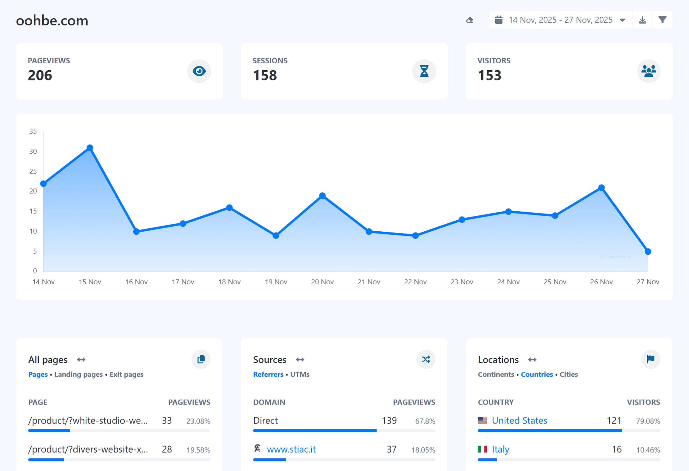Screen dimensions: 689x471
Task: Open the www.stiac.it referrer link
Action: coord(292,449)
